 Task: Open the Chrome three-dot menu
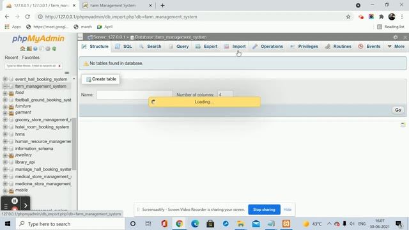[402, 17]
